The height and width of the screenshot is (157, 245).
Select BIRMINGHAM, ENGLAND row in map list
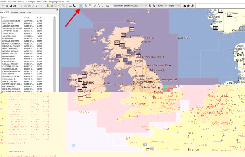click(22, 46)
